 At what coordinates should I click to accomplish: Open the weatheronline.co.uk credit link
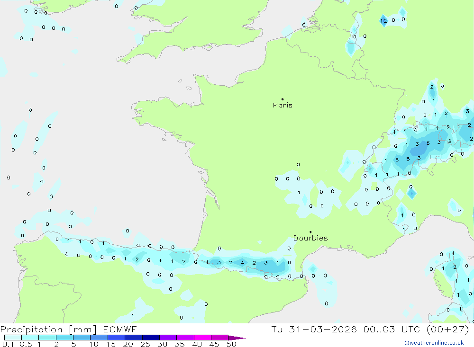tap(434, 343)
